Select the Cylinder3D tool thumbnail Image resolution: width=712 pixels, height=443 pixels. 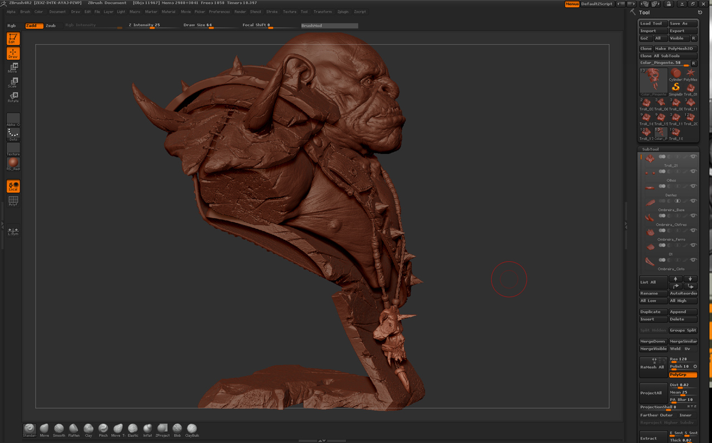coord(675,74)
